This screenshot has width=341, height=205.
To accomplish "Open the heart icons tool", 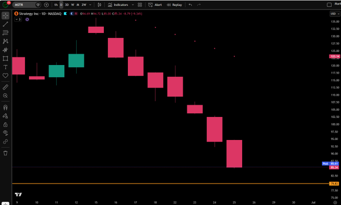I will coord(6,75).
